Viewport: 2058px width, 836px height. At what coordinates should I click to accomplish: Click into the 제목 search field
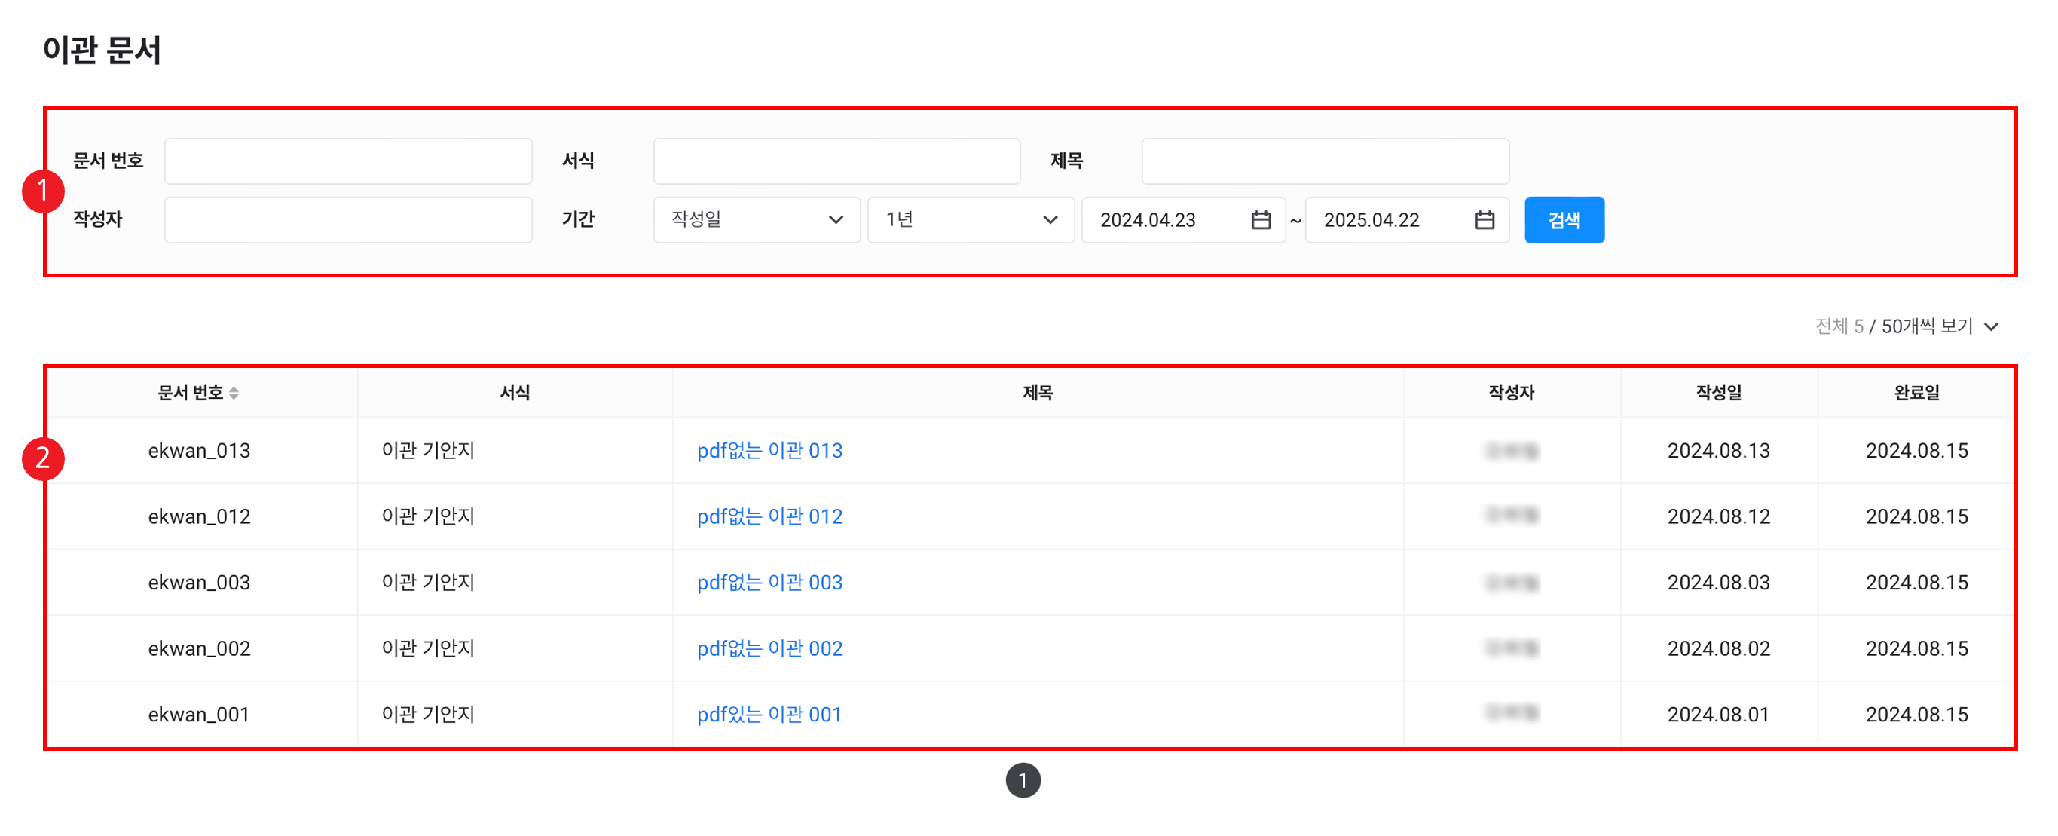click(1324, 161)
